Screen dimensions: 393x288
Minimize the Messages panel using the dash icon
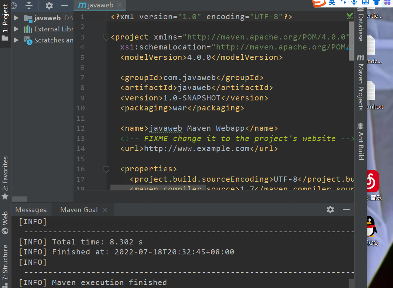tap(346, 210)
